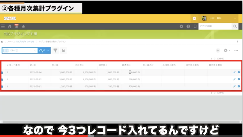The width and height of the screenshot is (243, 137).
Task: Sort by 売上高 column header
Action: 55,65
